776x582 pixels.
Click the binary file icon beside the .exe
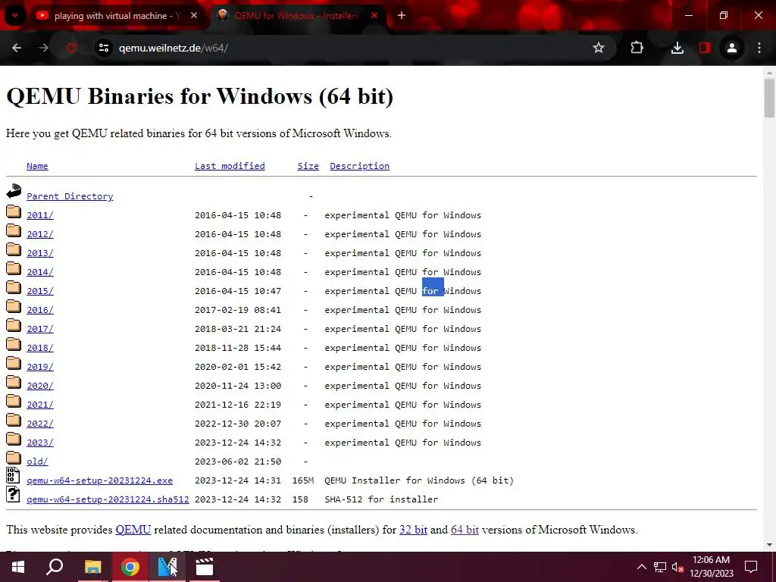click(x=13, y=475)
